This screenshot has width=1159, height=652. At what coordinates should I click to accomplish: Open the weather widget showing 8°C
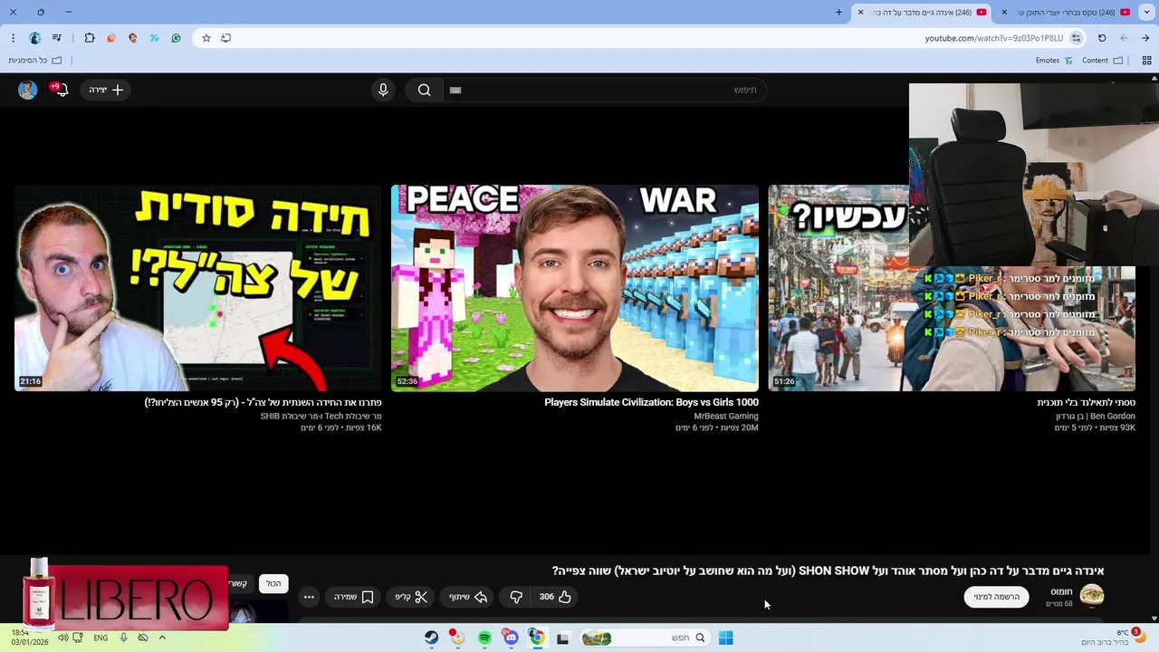[x=1114, y=638]
